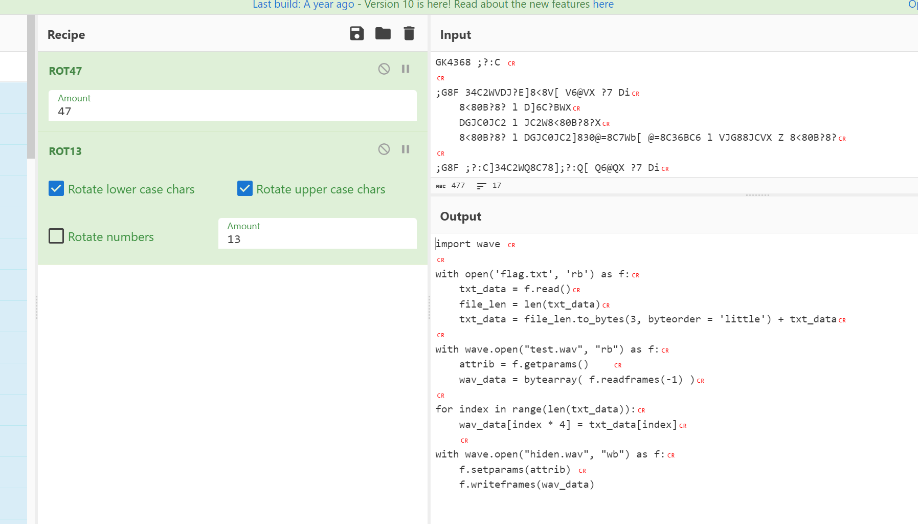Enable Rotate numbers checkbox
The width and height of the screenshot is (918, 524).
[56, 236]
